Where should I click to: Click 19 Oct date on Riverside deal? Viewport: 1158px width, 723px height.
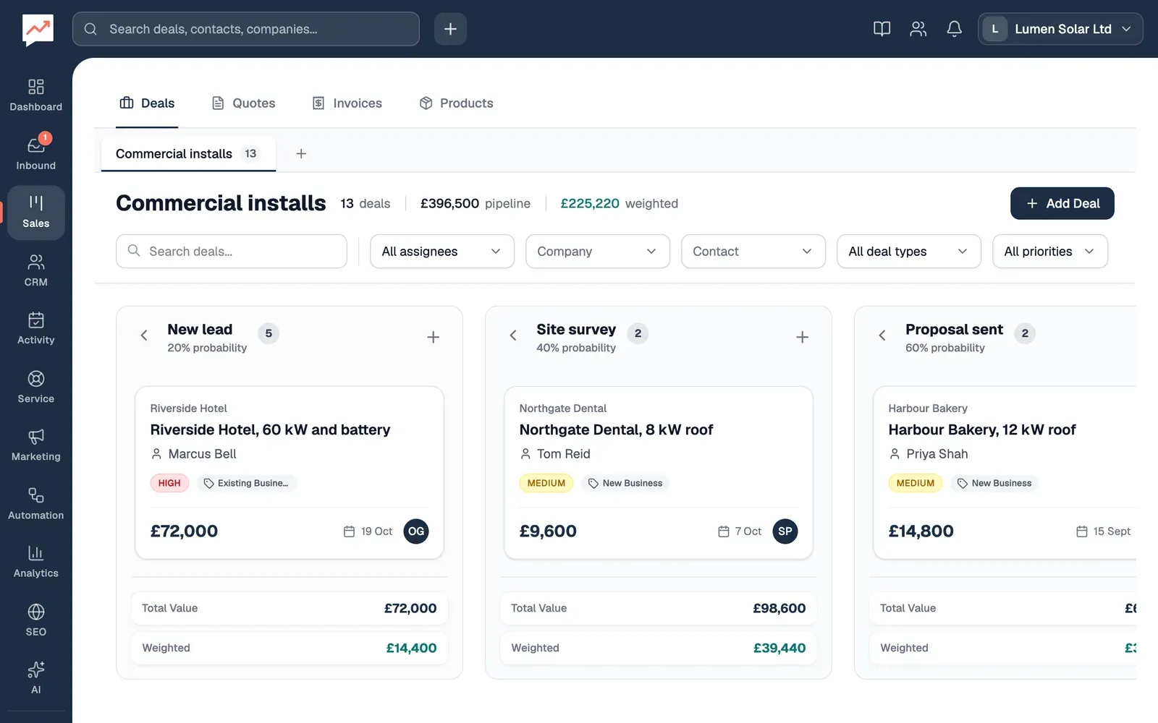pyautogui.click(x=368, y=531)
